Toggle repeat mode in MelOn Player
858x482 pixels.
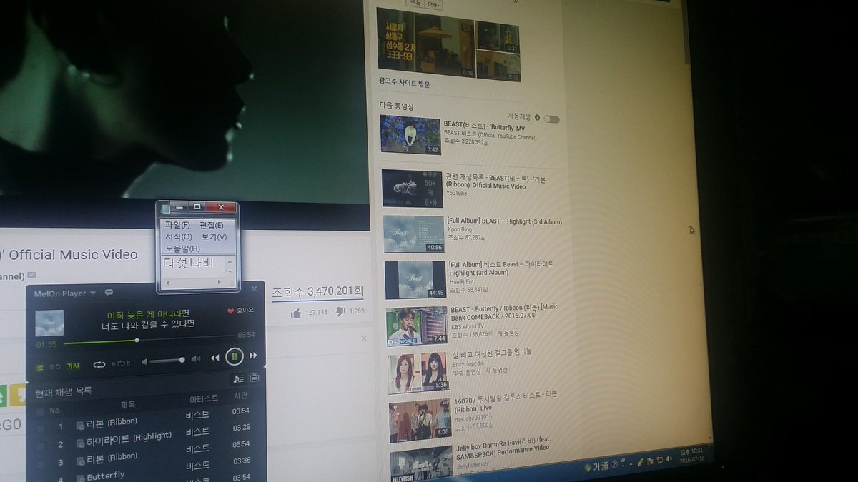coord(99,364)
